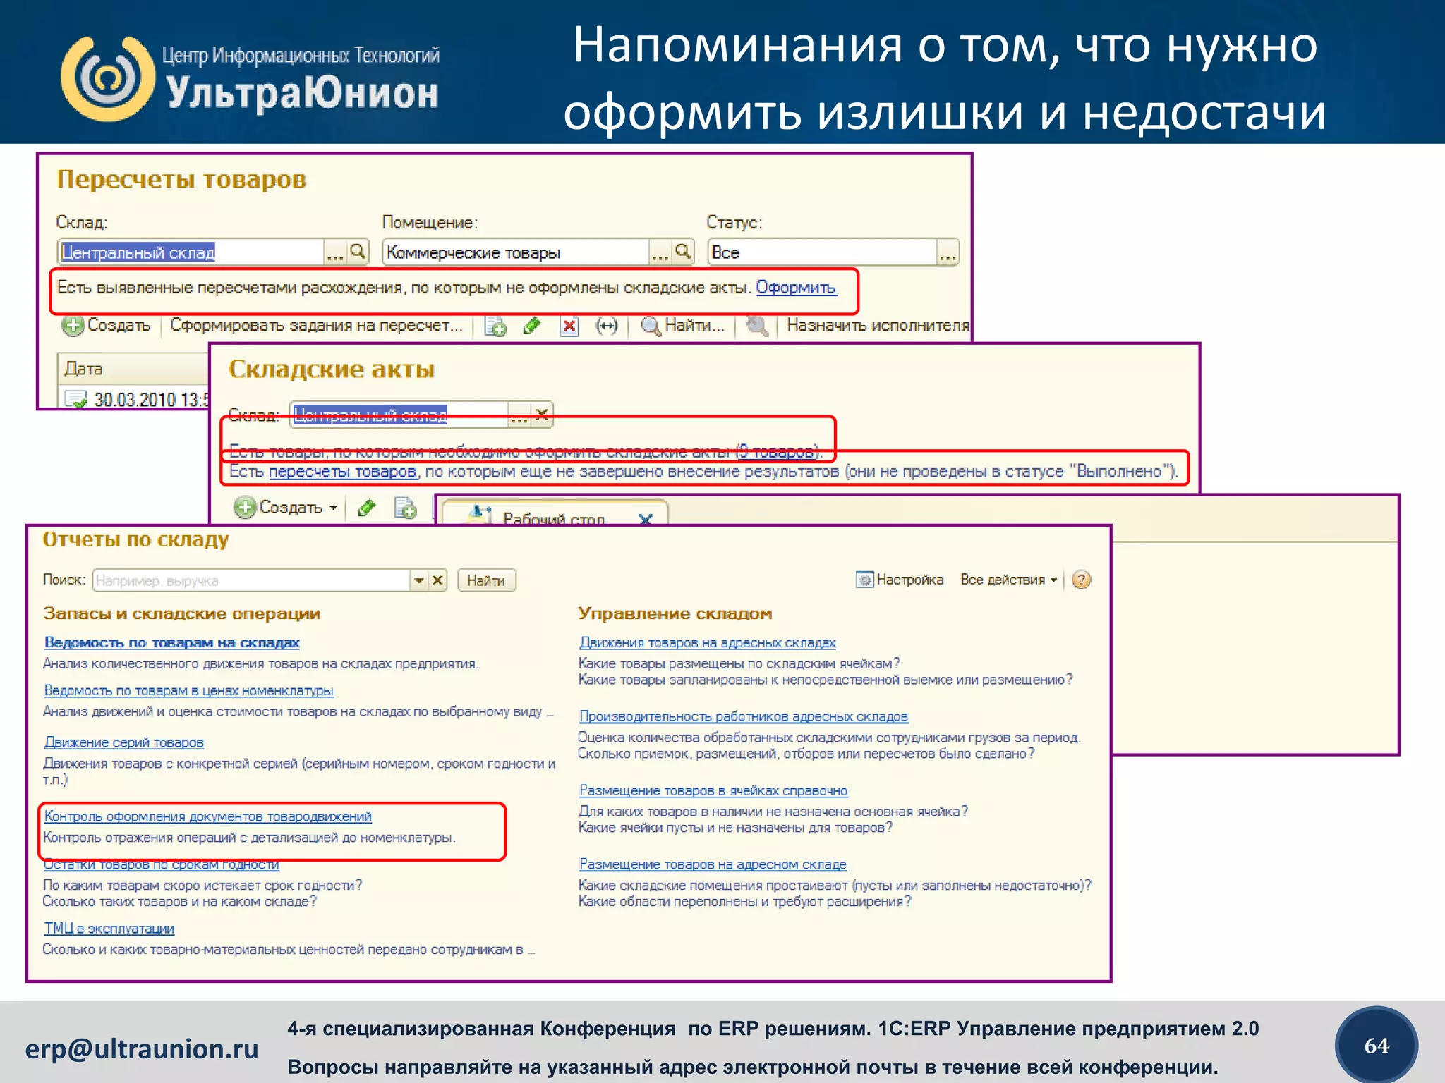
Task: Click the edit pencil icon in Складские акты
Action: click(367, 508)
